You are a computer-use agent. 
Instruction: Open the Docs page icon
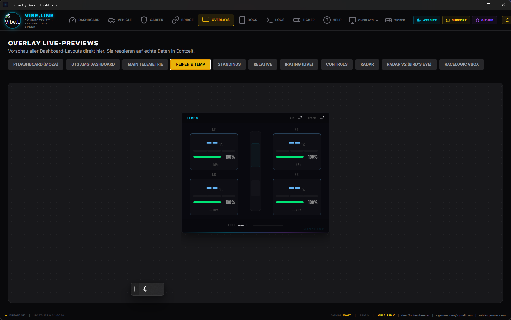tap(242, 20)
